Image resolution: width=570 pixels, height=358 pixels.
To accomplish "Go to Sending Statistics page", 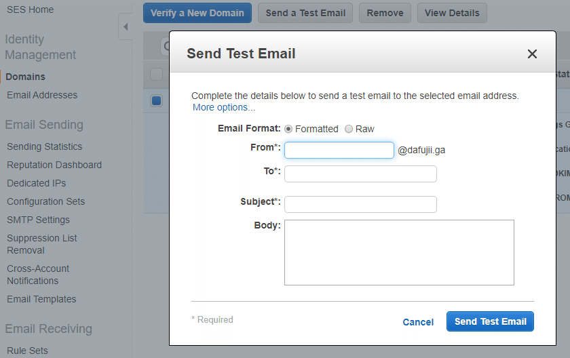I will (44, 146).
